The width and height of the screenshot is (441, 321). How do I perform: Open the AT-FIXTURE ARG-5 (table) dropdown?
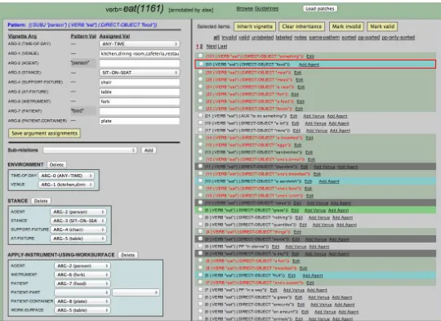point(78,239)
